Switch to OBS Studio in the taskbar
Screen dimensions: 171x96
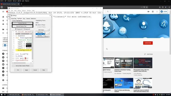(14, 95)
